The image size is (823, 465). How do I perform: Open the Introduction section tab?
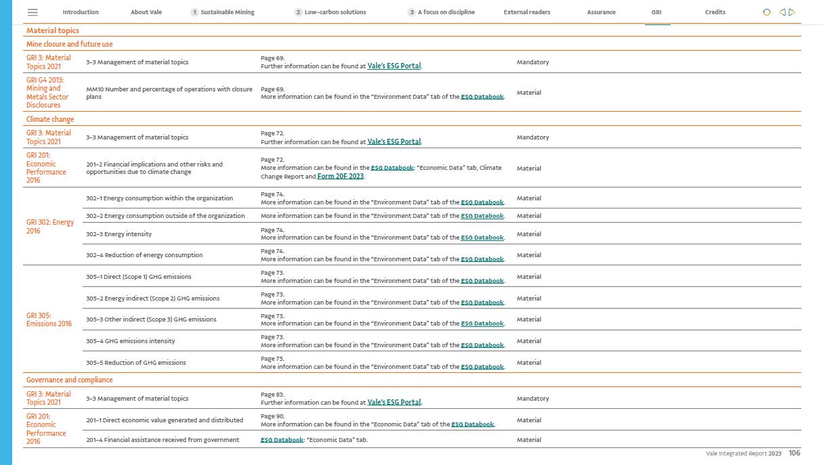coord(81,12)
